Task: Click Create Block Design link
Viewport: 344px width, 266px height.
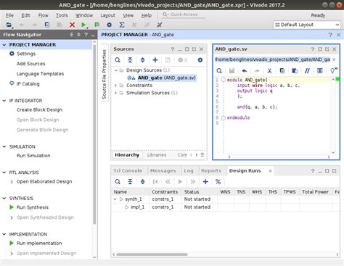Action: 39,109
